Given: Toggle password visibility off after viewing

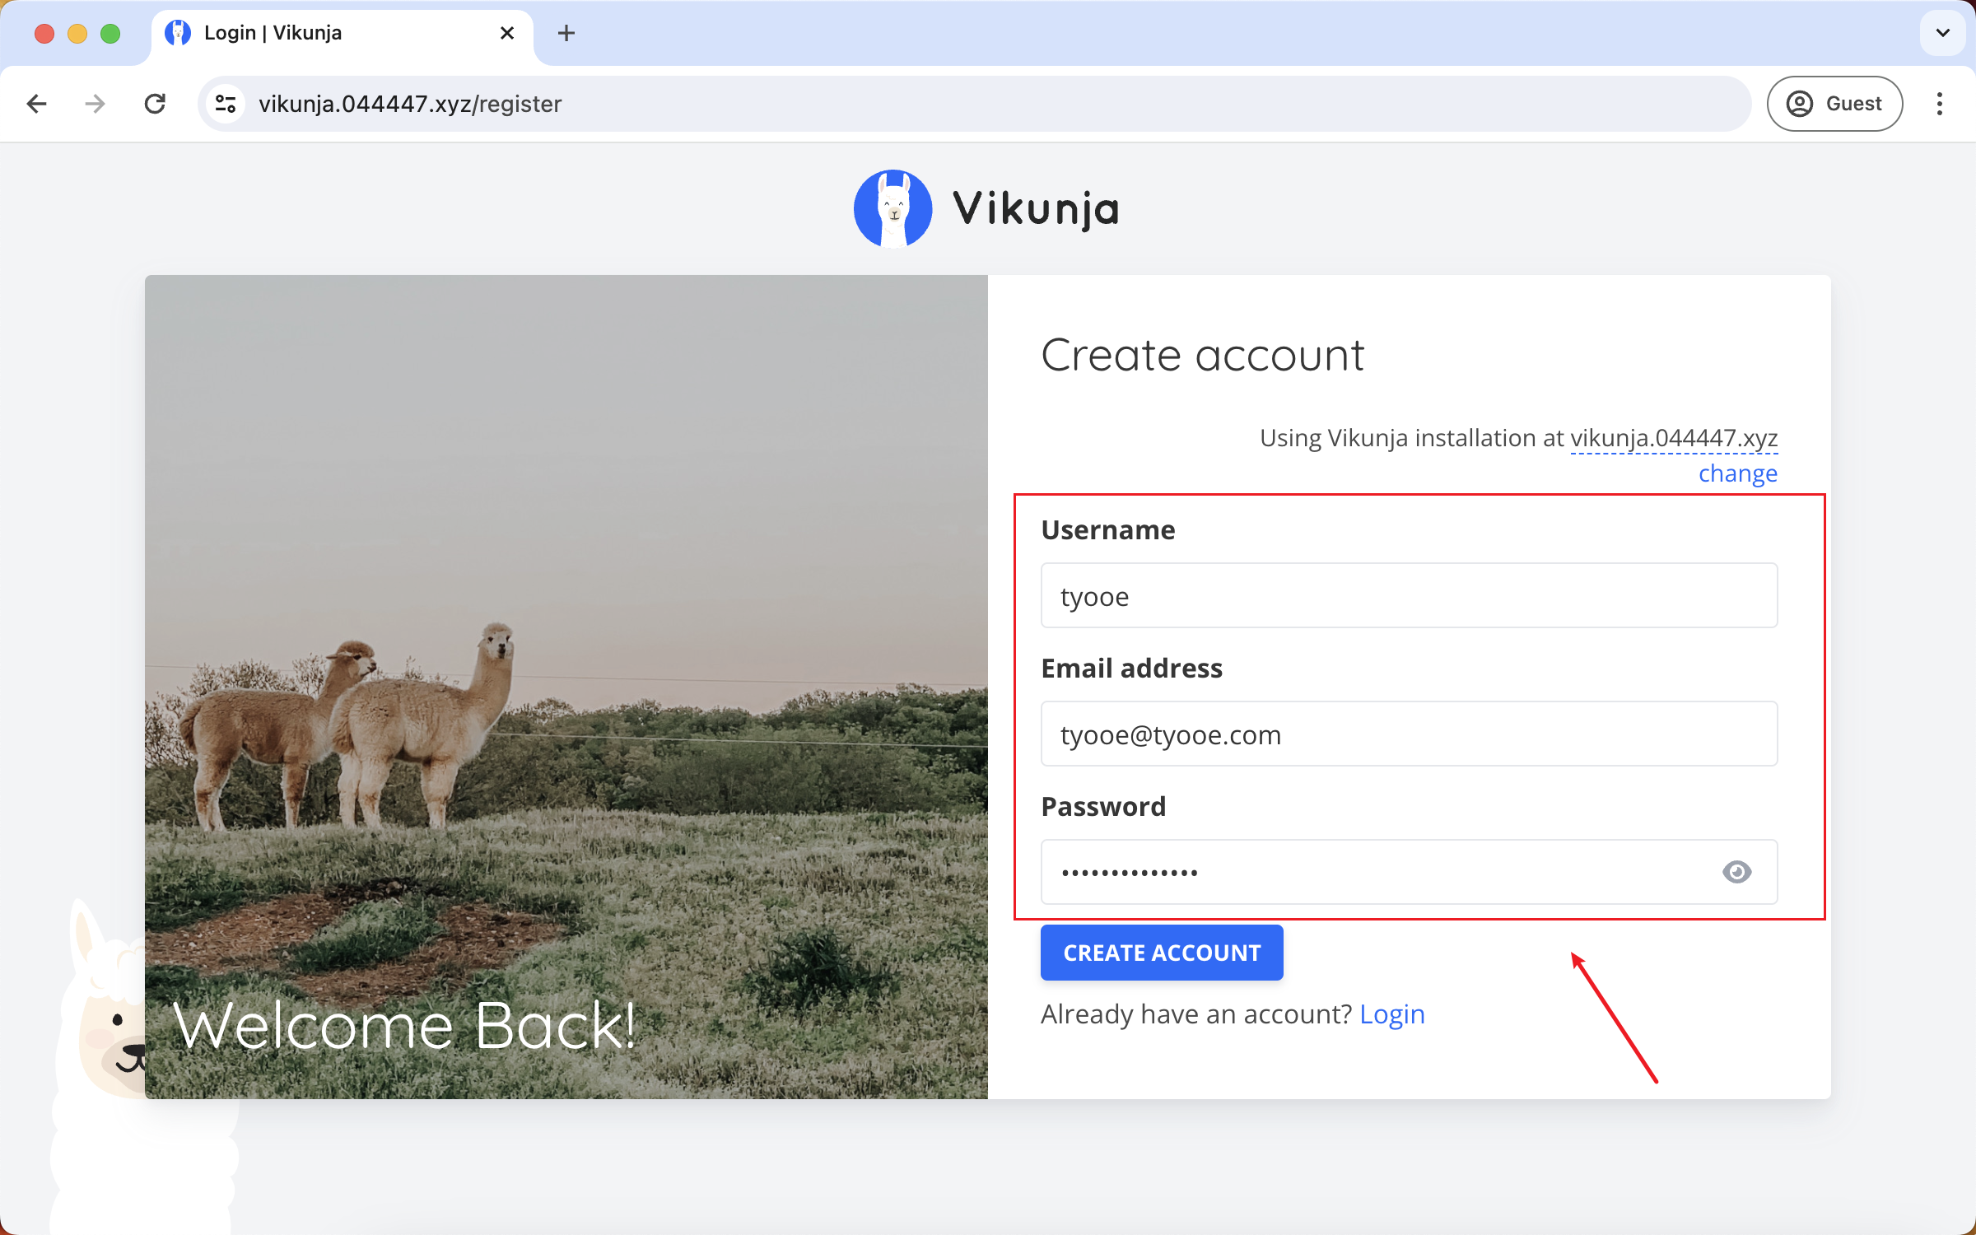Looking at the screenshot, I should (1737, 872).
